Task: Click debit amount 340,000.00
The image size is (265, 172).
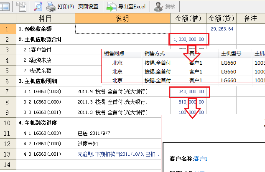Action: [x=191, y=91]
